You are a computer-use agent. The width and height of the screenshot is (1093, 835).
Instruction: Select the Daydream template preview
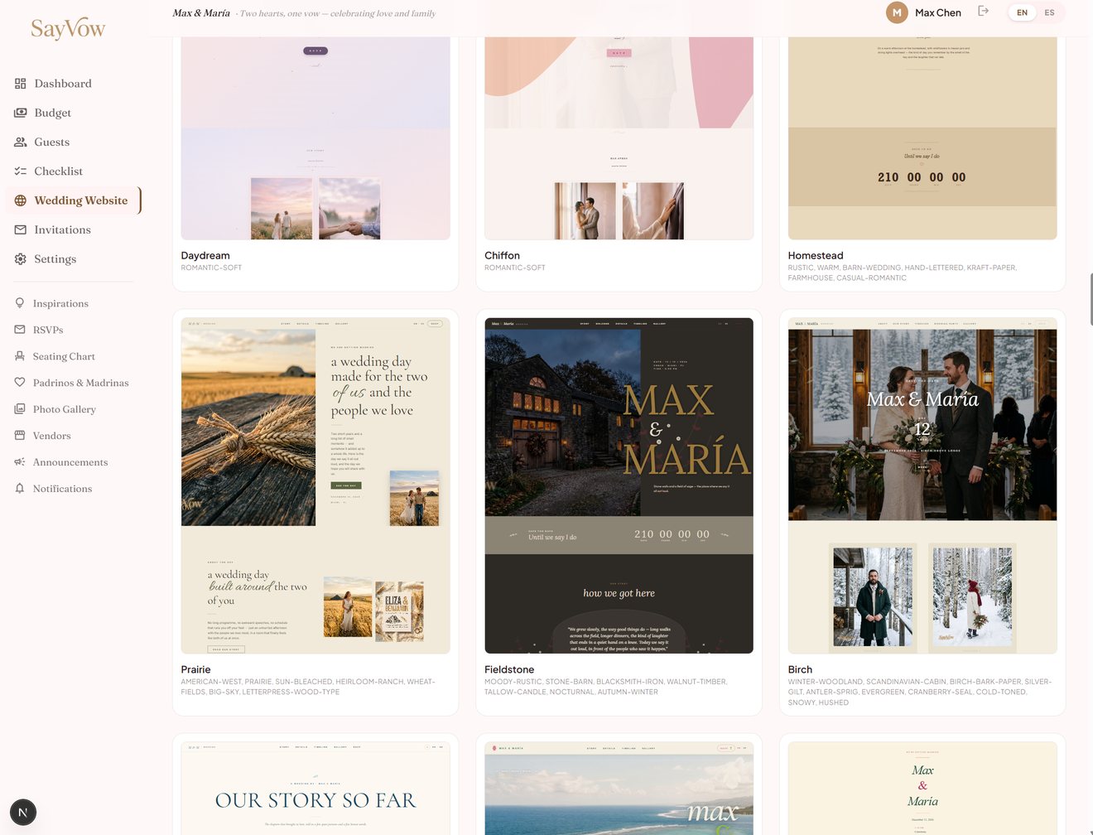[315, 138]
